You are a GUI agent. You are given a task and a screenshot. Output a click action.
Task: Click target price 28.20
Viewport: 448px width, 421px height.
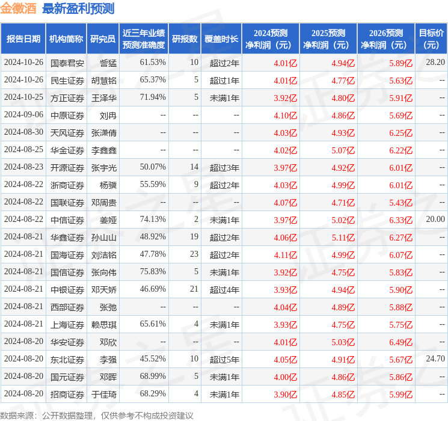point(435,63)
